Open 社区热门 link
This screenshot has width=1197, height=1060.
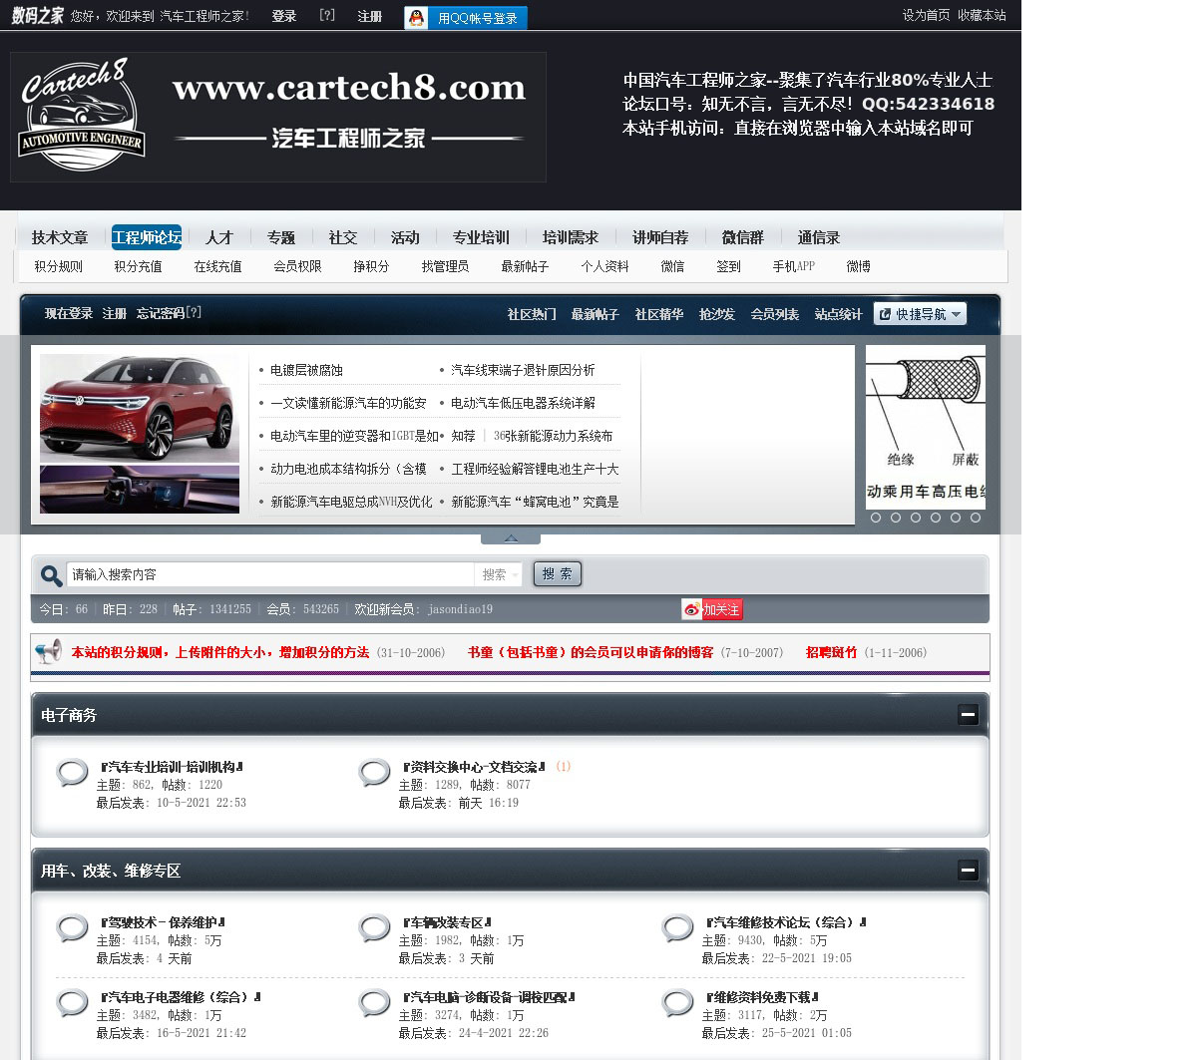click(532, 314)
